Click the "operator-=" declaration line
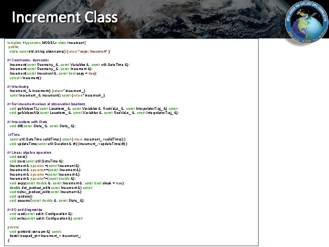 point(45,175)
